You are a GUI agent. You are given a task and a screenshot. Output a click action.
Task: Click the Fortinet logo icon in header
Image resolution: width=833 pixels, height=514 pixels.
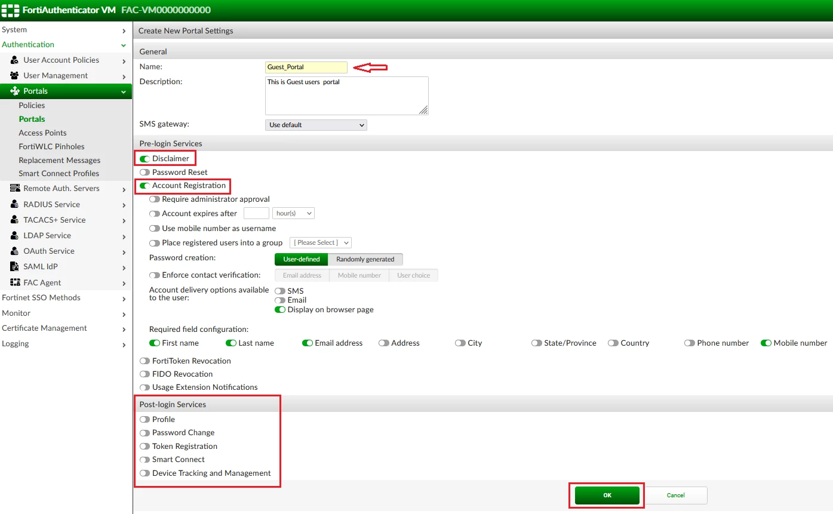tap(10, 10)
